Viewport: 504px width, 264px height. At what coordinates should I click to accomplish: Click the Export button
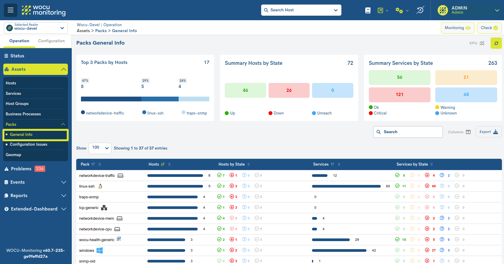489,132
